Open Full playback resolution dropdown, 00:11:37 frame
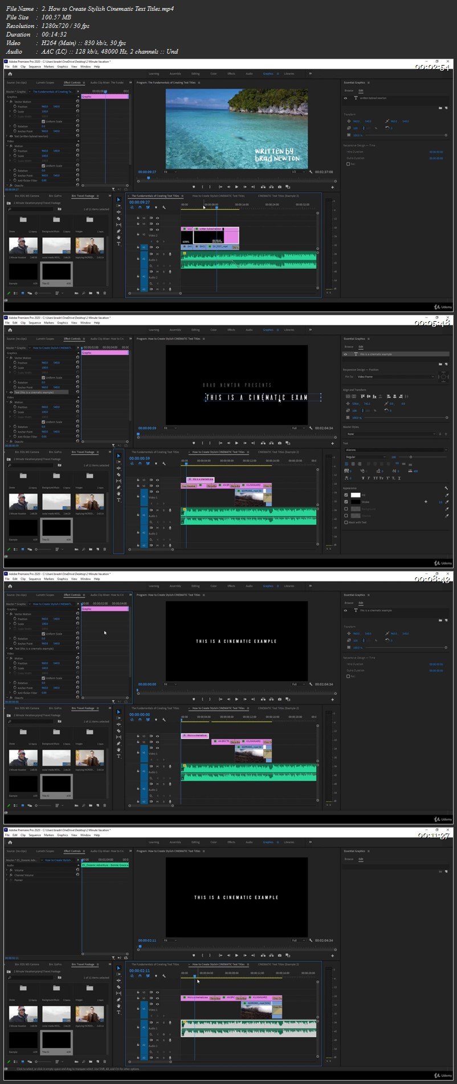Image resolution: width=457 pixels, height=1084 pixels. [x=299, y=940]
